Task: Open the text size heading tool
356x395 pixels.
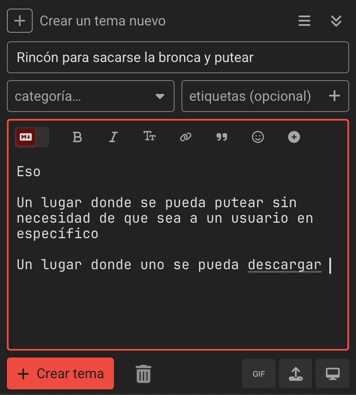Action: point(150,136)
